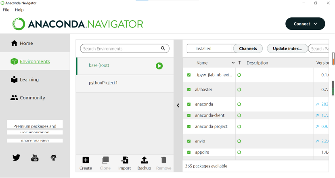Image resolution: width=335 pixels, height=178 pixels.
Task: Click the update arrow for anaconda-client version
Action: click(317, 115)
